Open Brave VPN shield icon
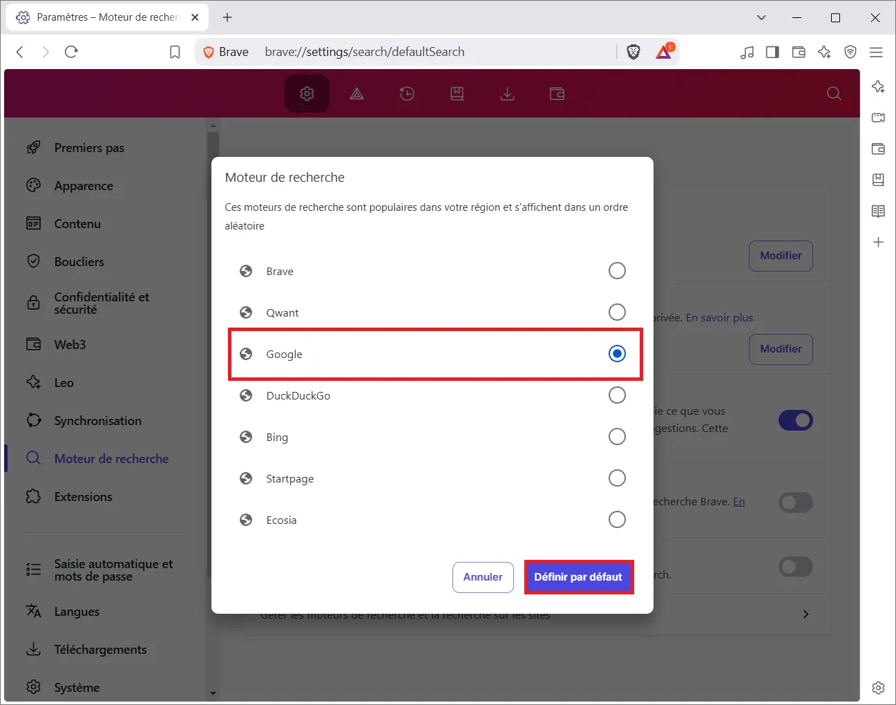Image resolution: width=896 pixels, height=705 pixels. click(x=850, y=52)
